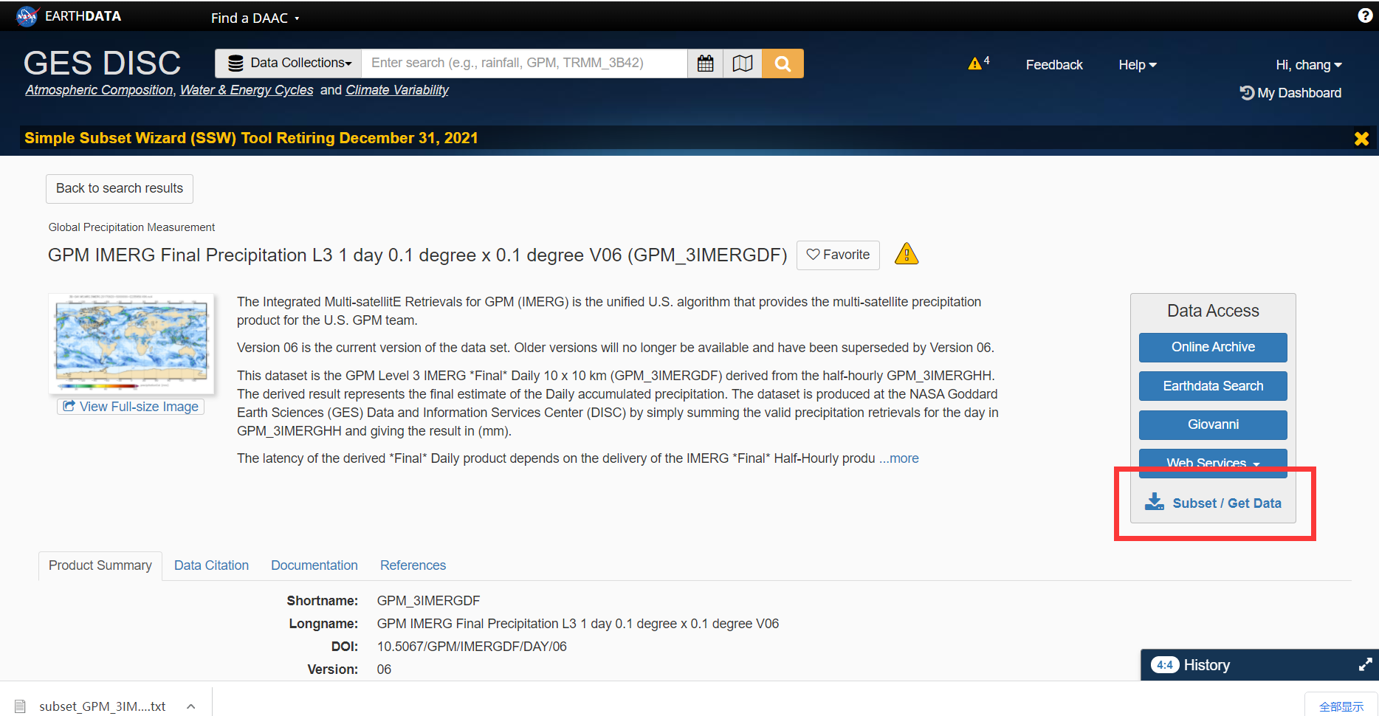Click the precipitation map thumbnail

click(x=131, y=344)
